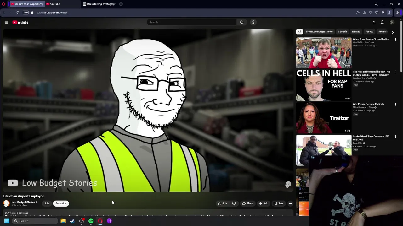The image size is (403, 226).
Task: Switch to the YouTube browser tab
Action: pos(62,4)
